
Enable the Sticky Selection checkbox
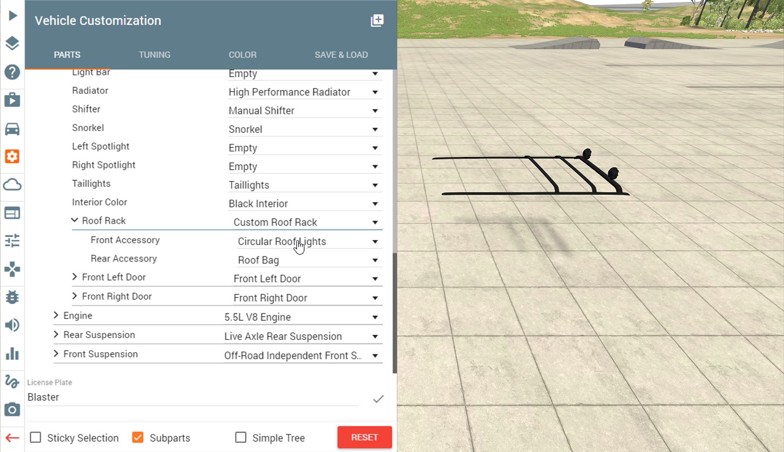36,437
